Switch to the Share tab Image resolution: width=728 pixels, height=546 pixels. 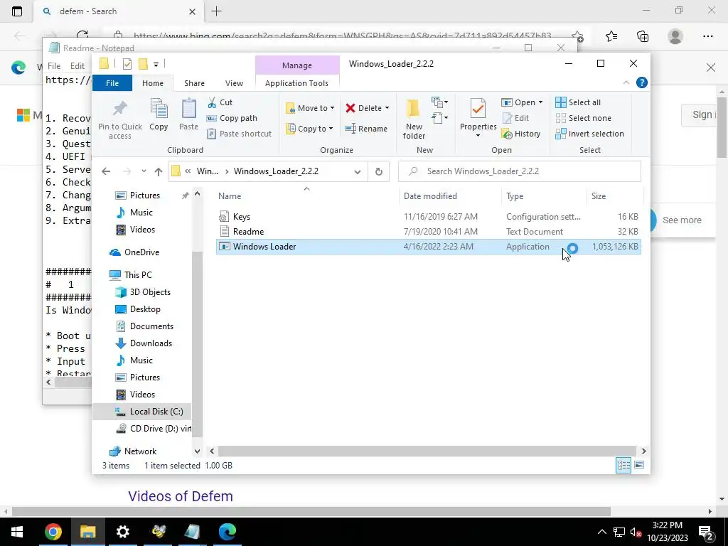pos(194,83)
